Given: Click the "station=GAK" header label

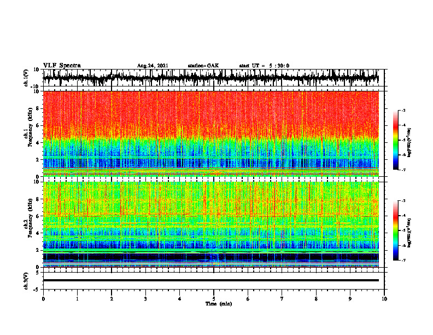Looking at the screenshot, I should (x=203, y=66).
